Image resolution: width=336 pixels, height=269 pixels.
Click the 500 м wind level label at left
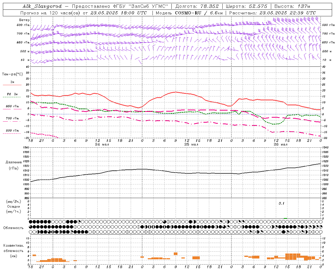25,51
